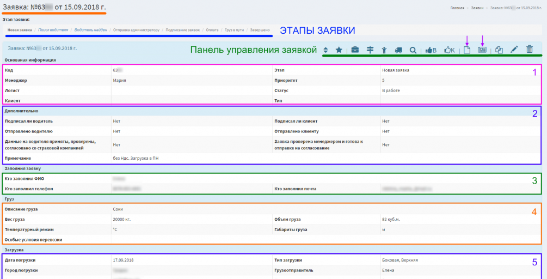The image size is (547, 279).
Task: Click Нет next to Подписал ли водитель
Action: pos(116,121)
